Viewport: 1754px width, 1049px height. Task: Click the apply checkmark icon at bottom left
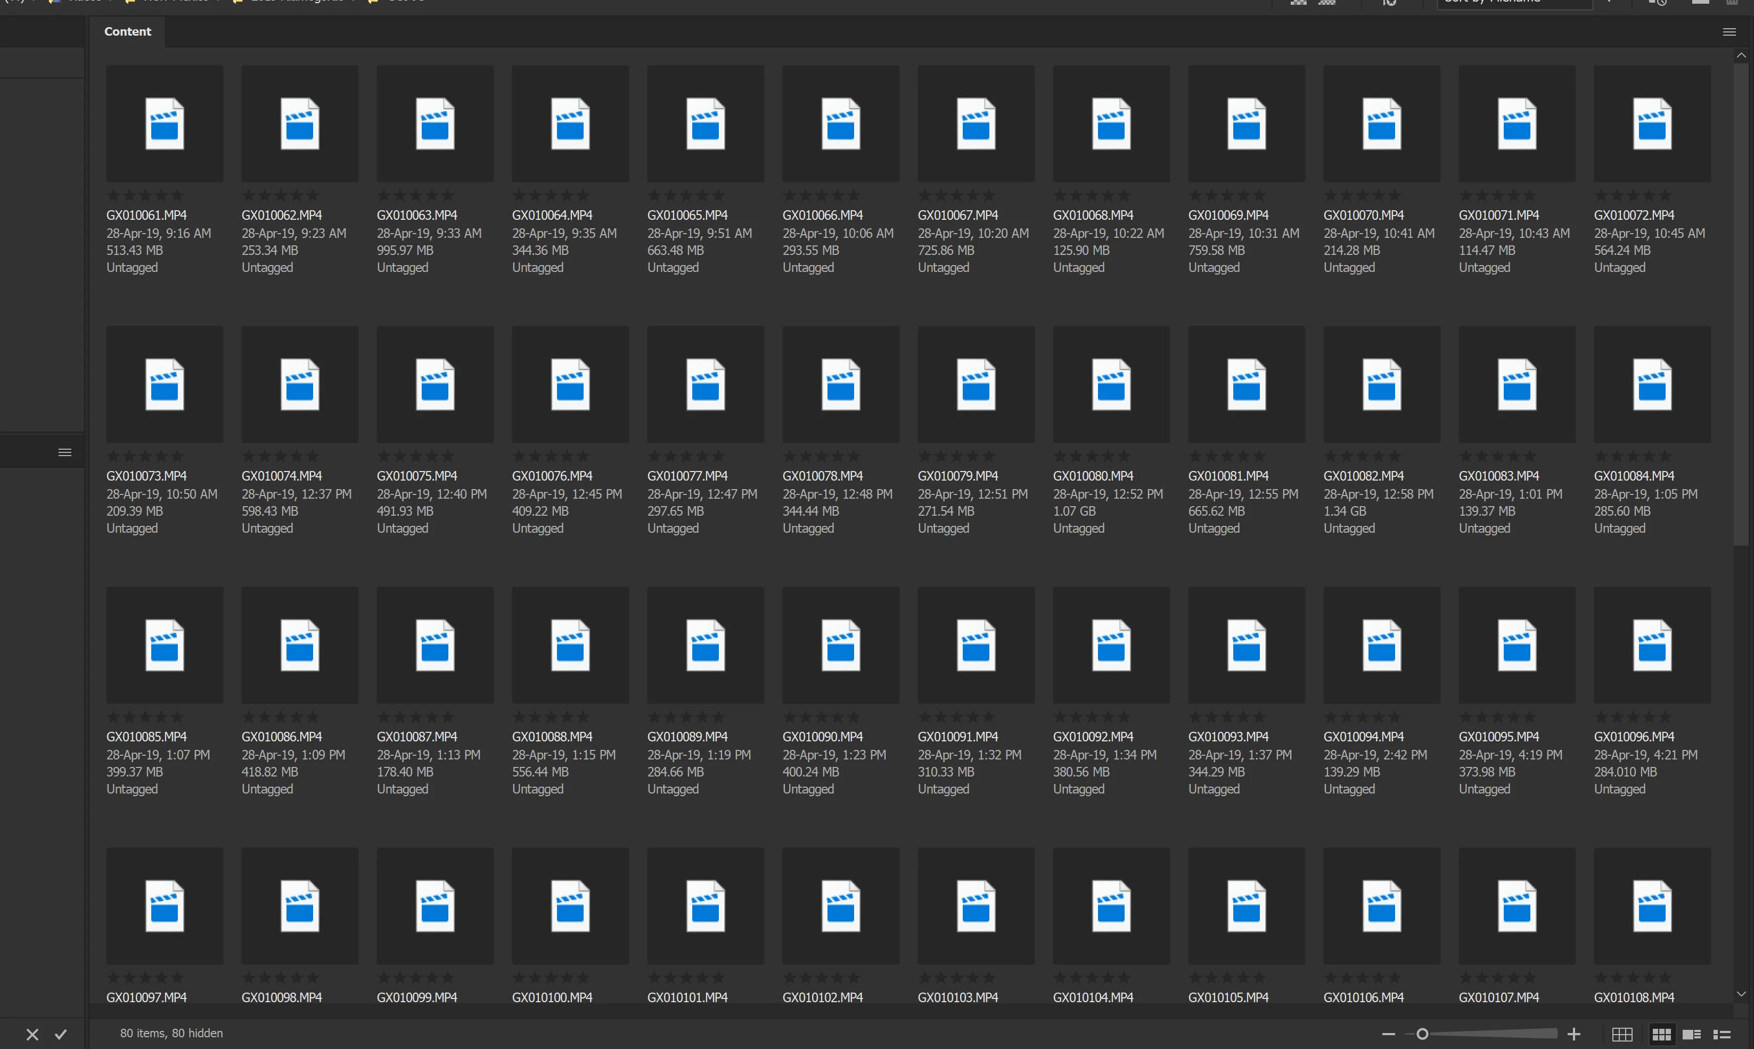coord(61,1034)
